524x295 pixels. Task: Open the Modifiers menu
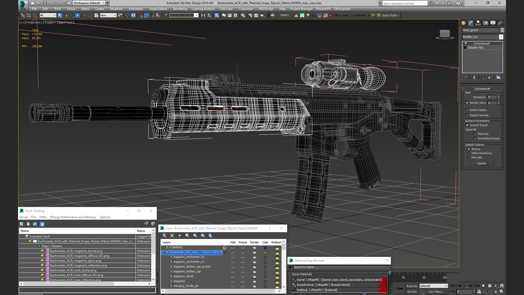pyautogui.click(x=116, y=9)
